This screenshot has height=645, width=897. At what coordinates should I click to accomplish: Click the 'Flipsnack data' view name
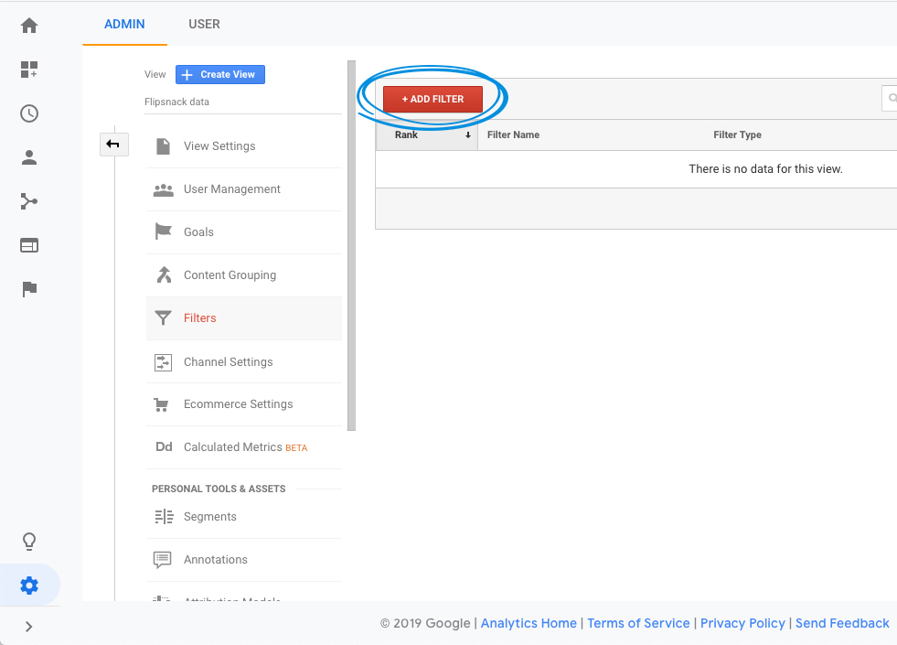176,102
